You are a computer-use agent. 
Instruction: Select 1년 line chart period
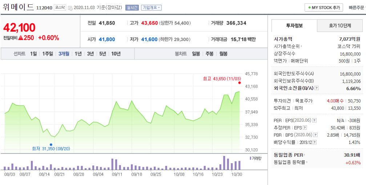click(78, 54)
